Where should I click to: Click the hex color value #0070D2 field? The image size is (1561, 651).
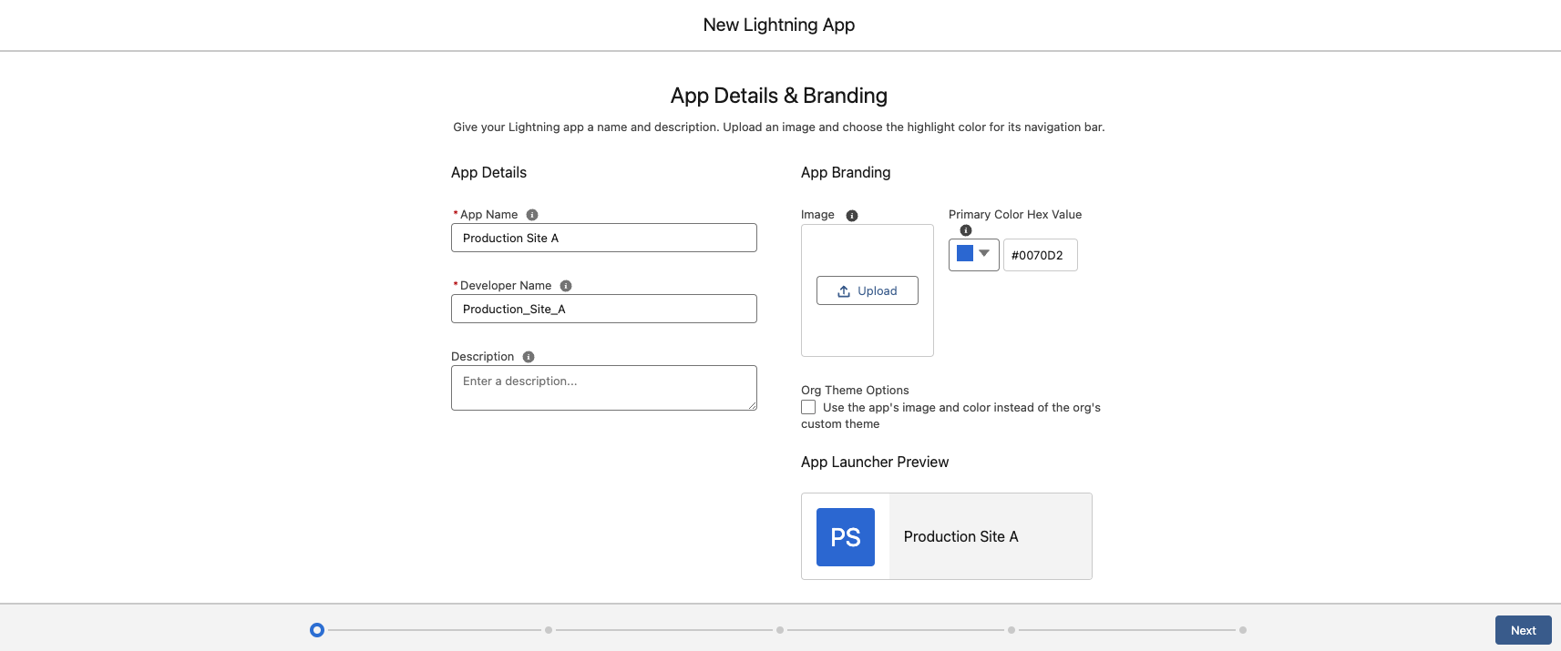[1040, 255]
